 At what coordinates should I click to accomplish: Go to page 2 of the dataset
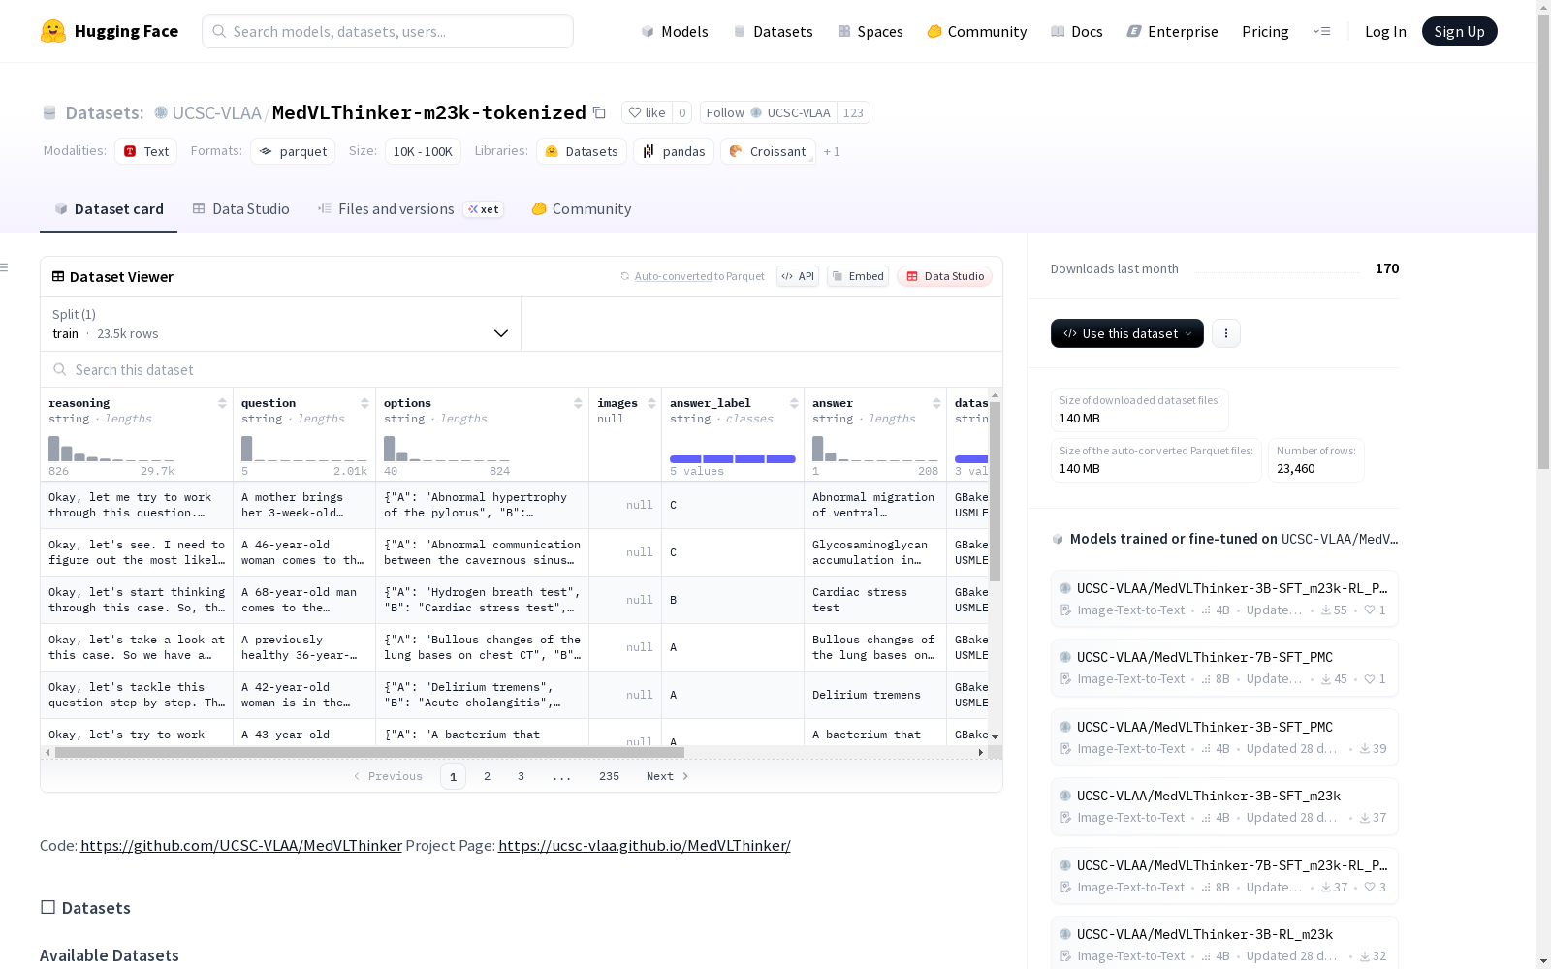pyautogui.click(x=487, y=776)
